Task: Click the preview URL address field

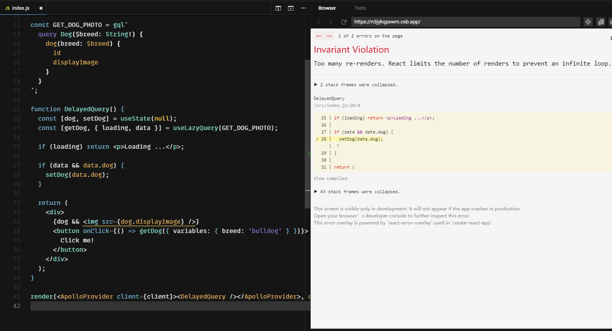Action: [x=465, y=22]
